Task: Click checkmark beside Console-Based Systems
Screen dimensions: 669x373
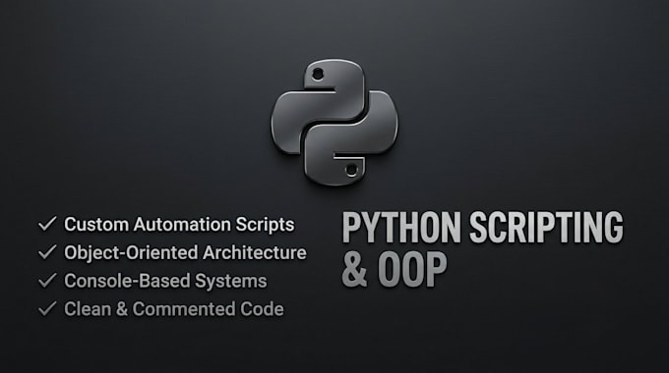Action: tap(47, 280)
